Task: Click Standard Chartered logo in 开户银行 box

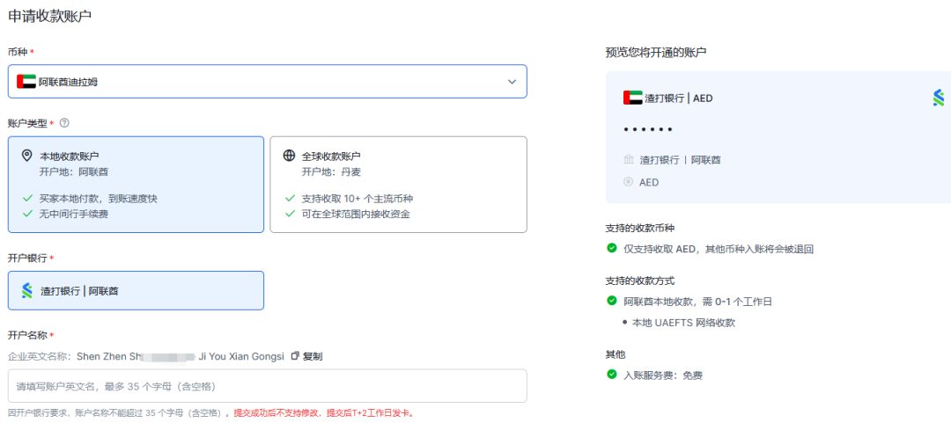Action: (x=27, y=290)
